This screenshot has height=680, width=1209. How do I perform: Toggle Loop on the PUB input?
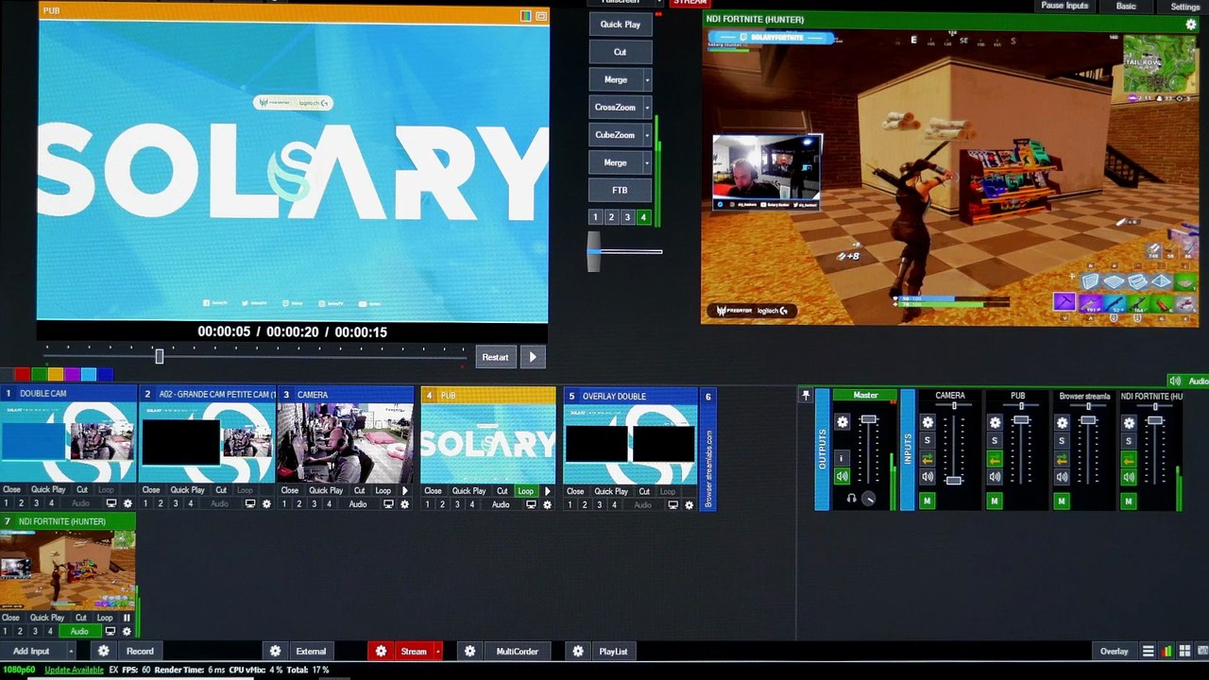526,491
